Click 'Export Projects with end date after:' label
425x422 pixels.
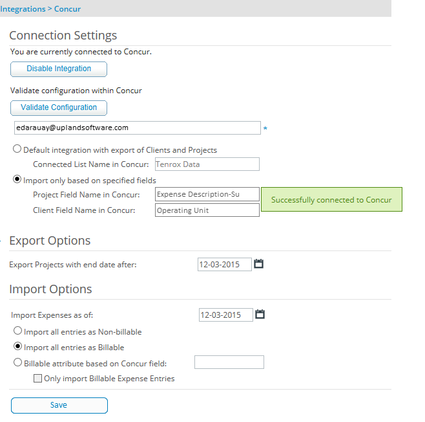coord(73,265)
